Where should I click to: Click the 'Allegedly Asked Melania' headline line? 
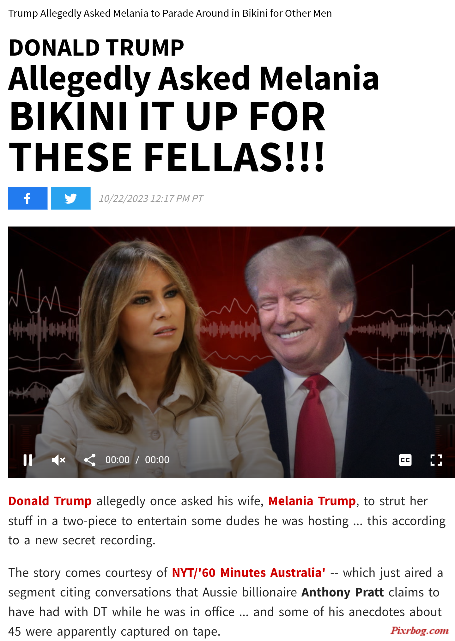194,78
